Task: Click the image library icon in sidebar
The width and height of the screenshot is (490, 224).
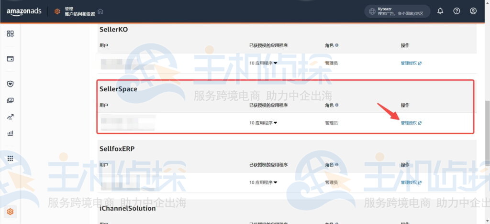Action: click(10, 100)
